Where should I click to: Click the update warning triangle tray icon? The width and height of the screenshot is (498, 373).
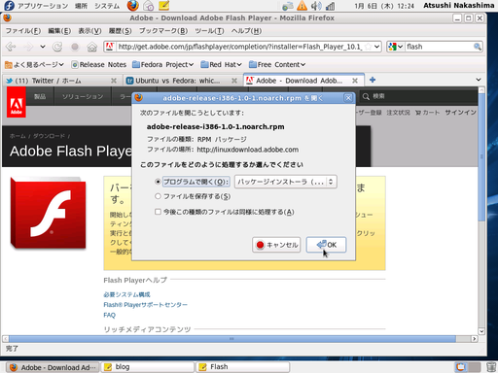302,6
